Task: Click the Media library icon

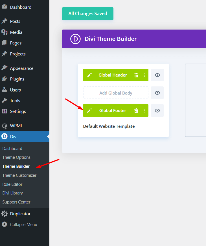Action: pos(5,32)
